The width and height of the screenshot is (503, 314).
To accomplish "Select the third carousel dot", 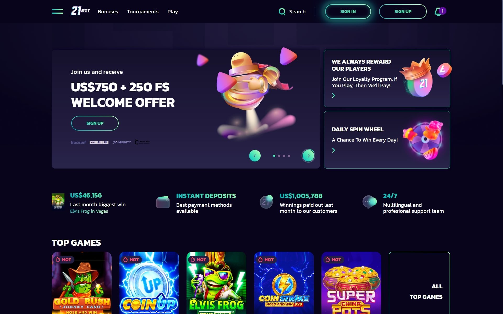I will click(284, 156).
